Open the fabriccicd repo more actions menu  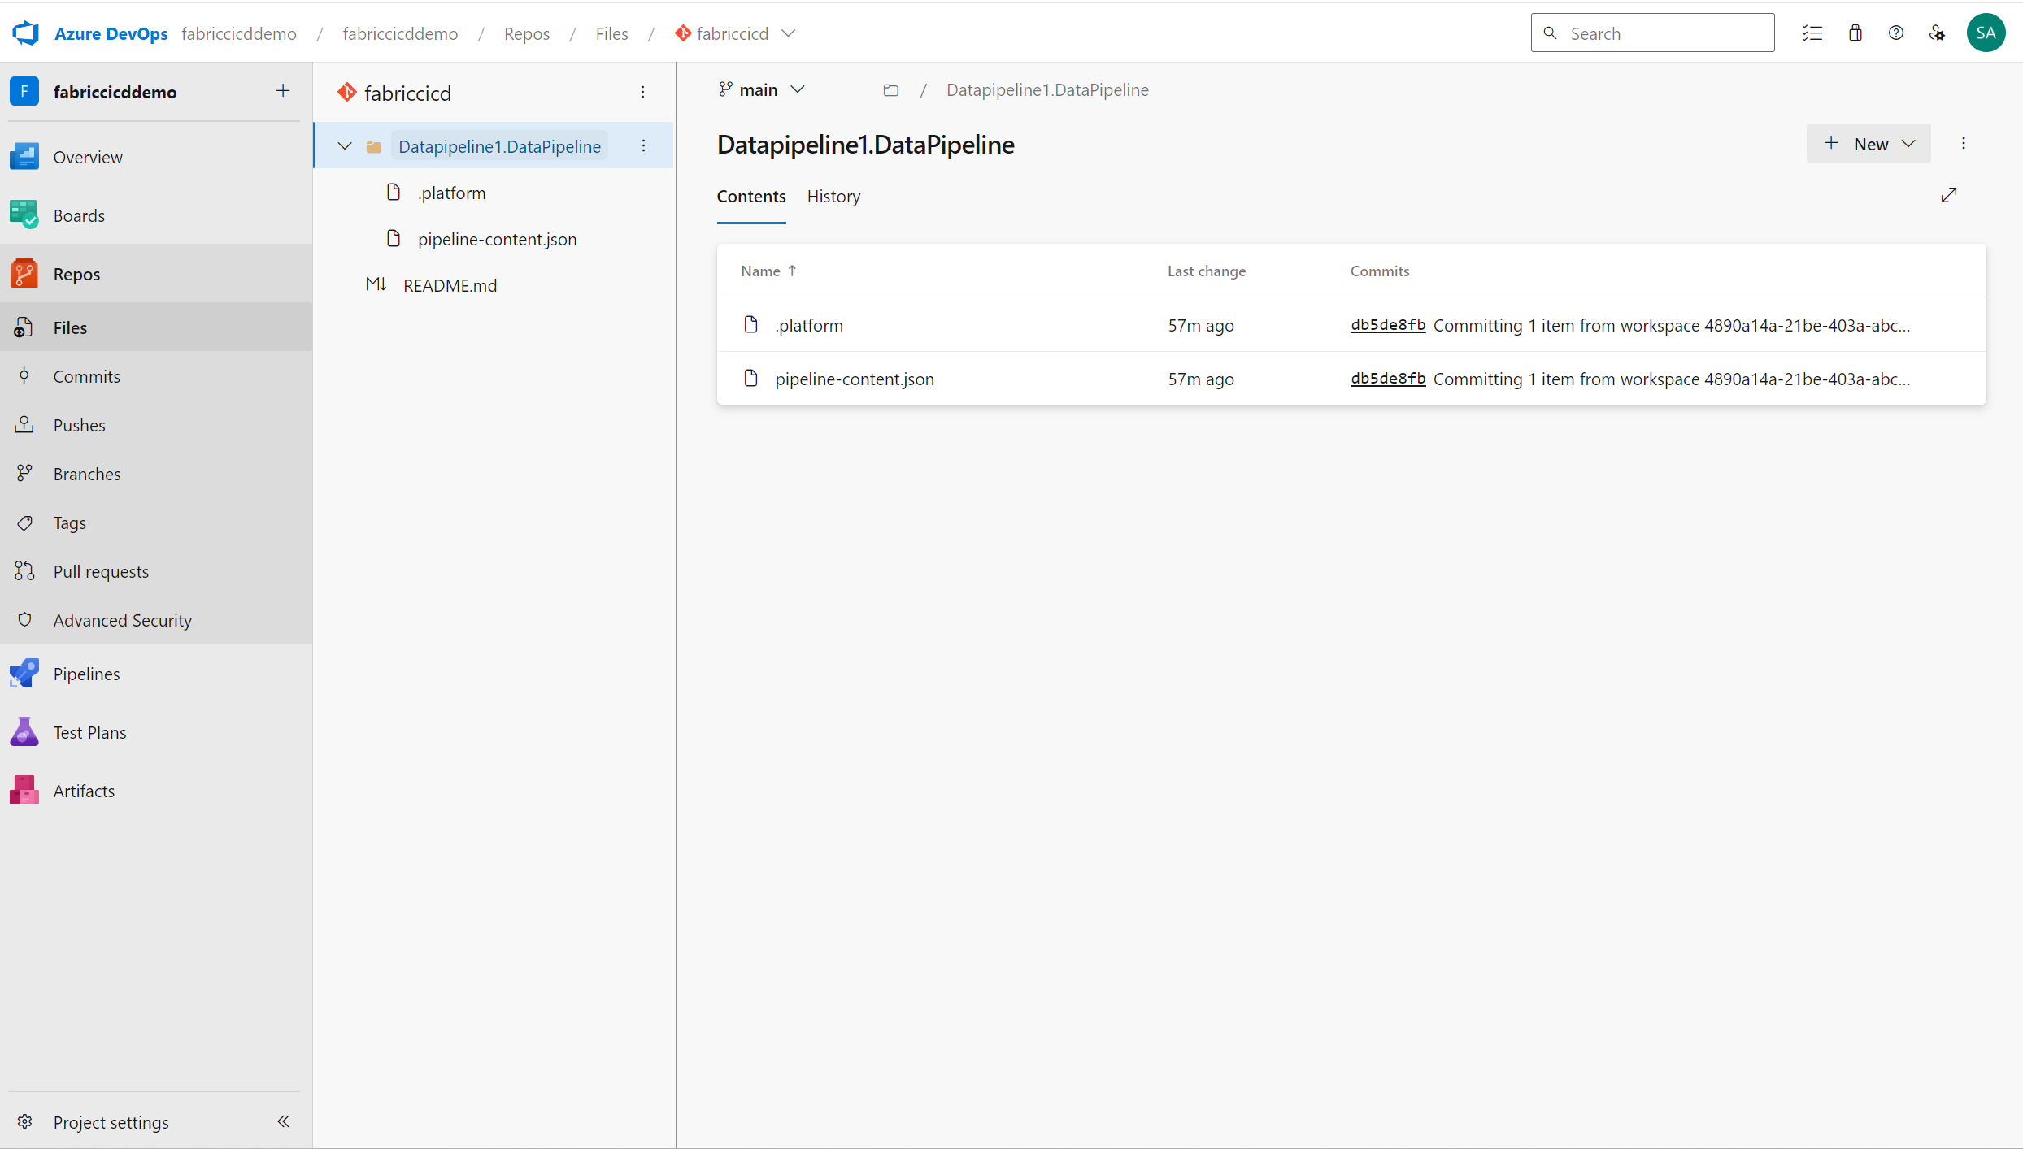point(642,93)
